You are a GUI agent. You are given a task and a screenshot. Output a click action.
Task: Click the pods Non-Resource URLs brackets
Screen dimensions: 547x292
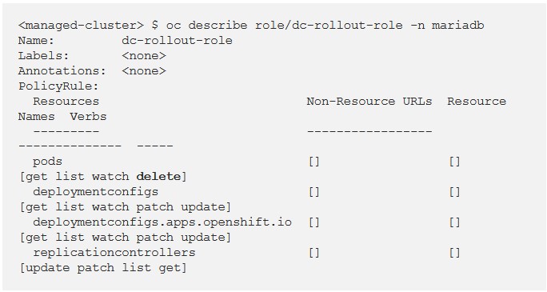(x=314, y=162)
